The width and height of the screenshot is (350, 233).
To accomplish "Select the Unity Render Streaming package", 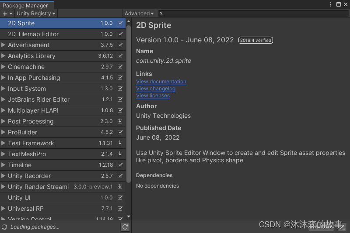I will point(63,187).
